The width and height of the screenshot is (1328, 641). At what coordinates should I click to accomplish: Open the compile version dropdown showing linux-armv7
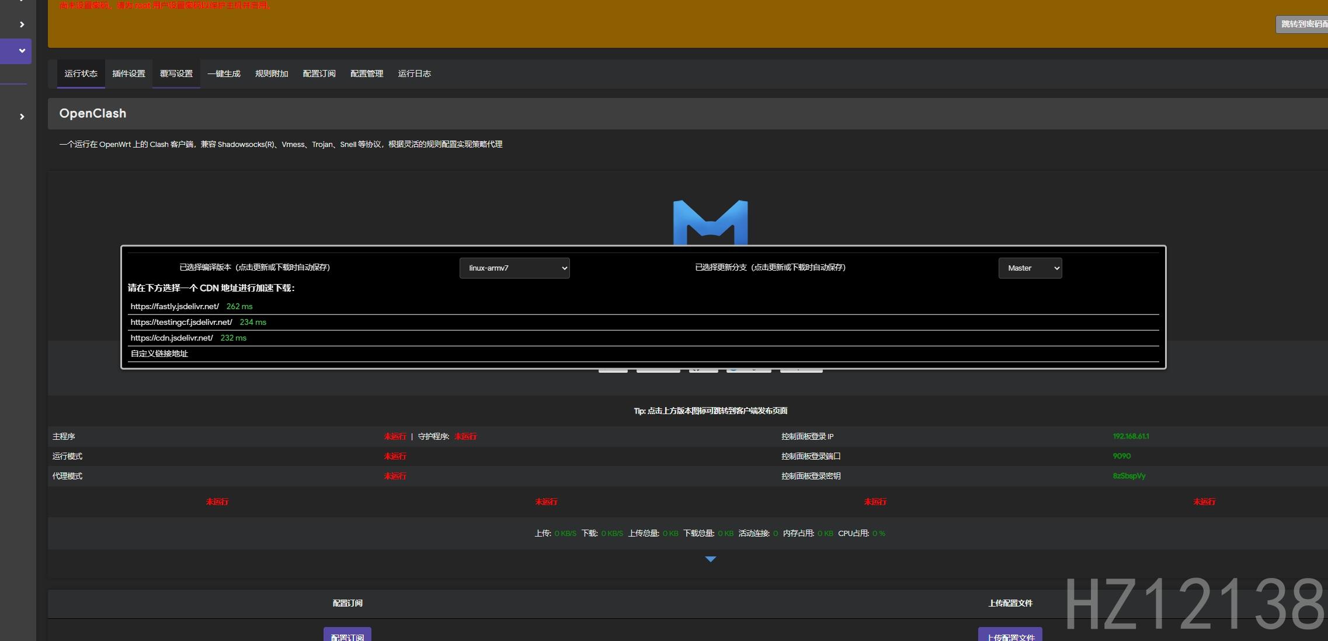pos(514,268)
